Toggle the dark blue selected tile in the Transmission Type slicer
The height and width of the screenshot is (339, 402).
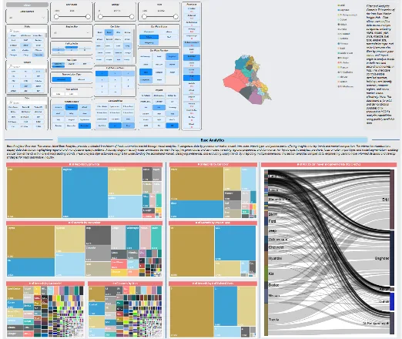point(62,79)
